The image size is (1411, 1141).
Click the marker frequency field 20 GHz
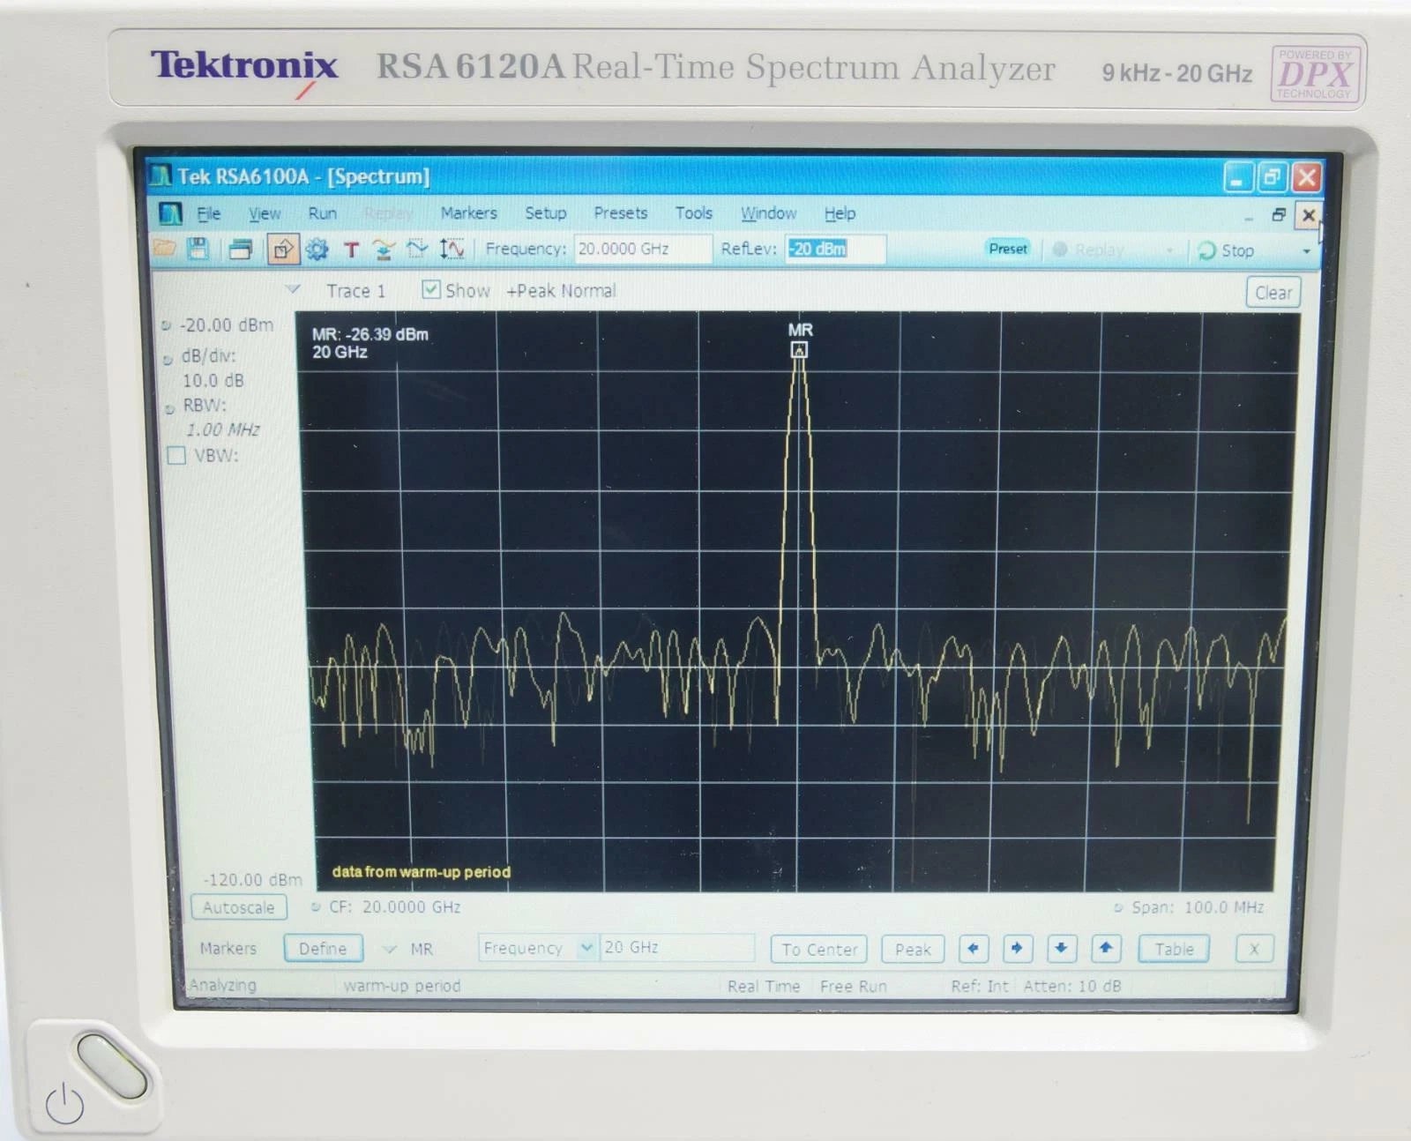tap(676, 947)
